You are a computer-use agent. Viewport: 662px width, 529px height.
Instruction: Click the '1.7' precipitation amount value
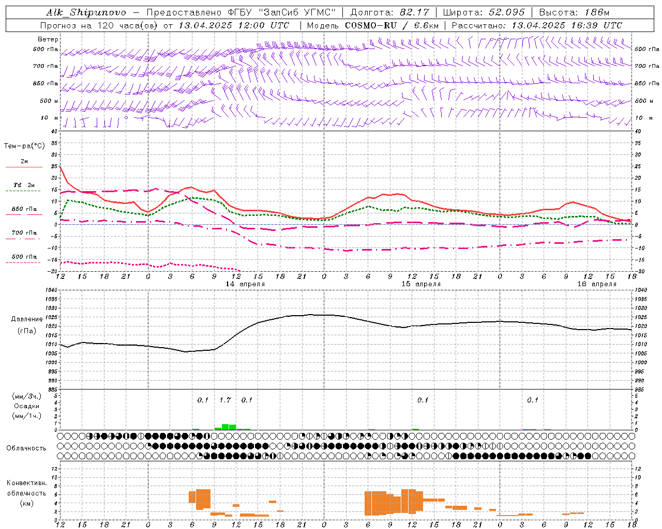pos(225,400)
